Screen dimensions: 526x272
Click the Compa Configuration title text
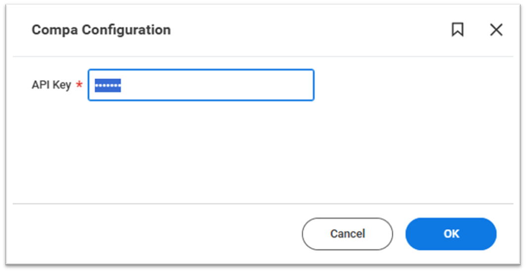click(101, 30)
